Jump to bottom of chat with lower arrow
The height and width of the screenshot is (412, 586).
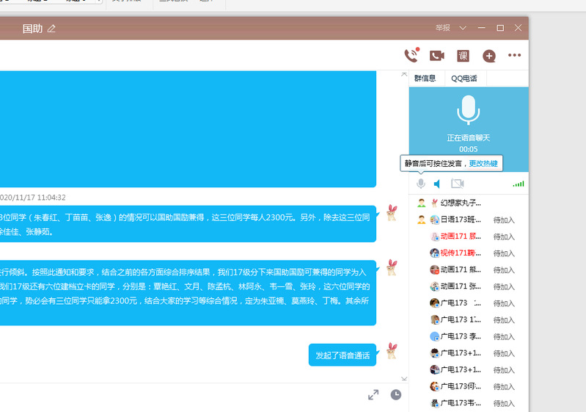[403, 378]
